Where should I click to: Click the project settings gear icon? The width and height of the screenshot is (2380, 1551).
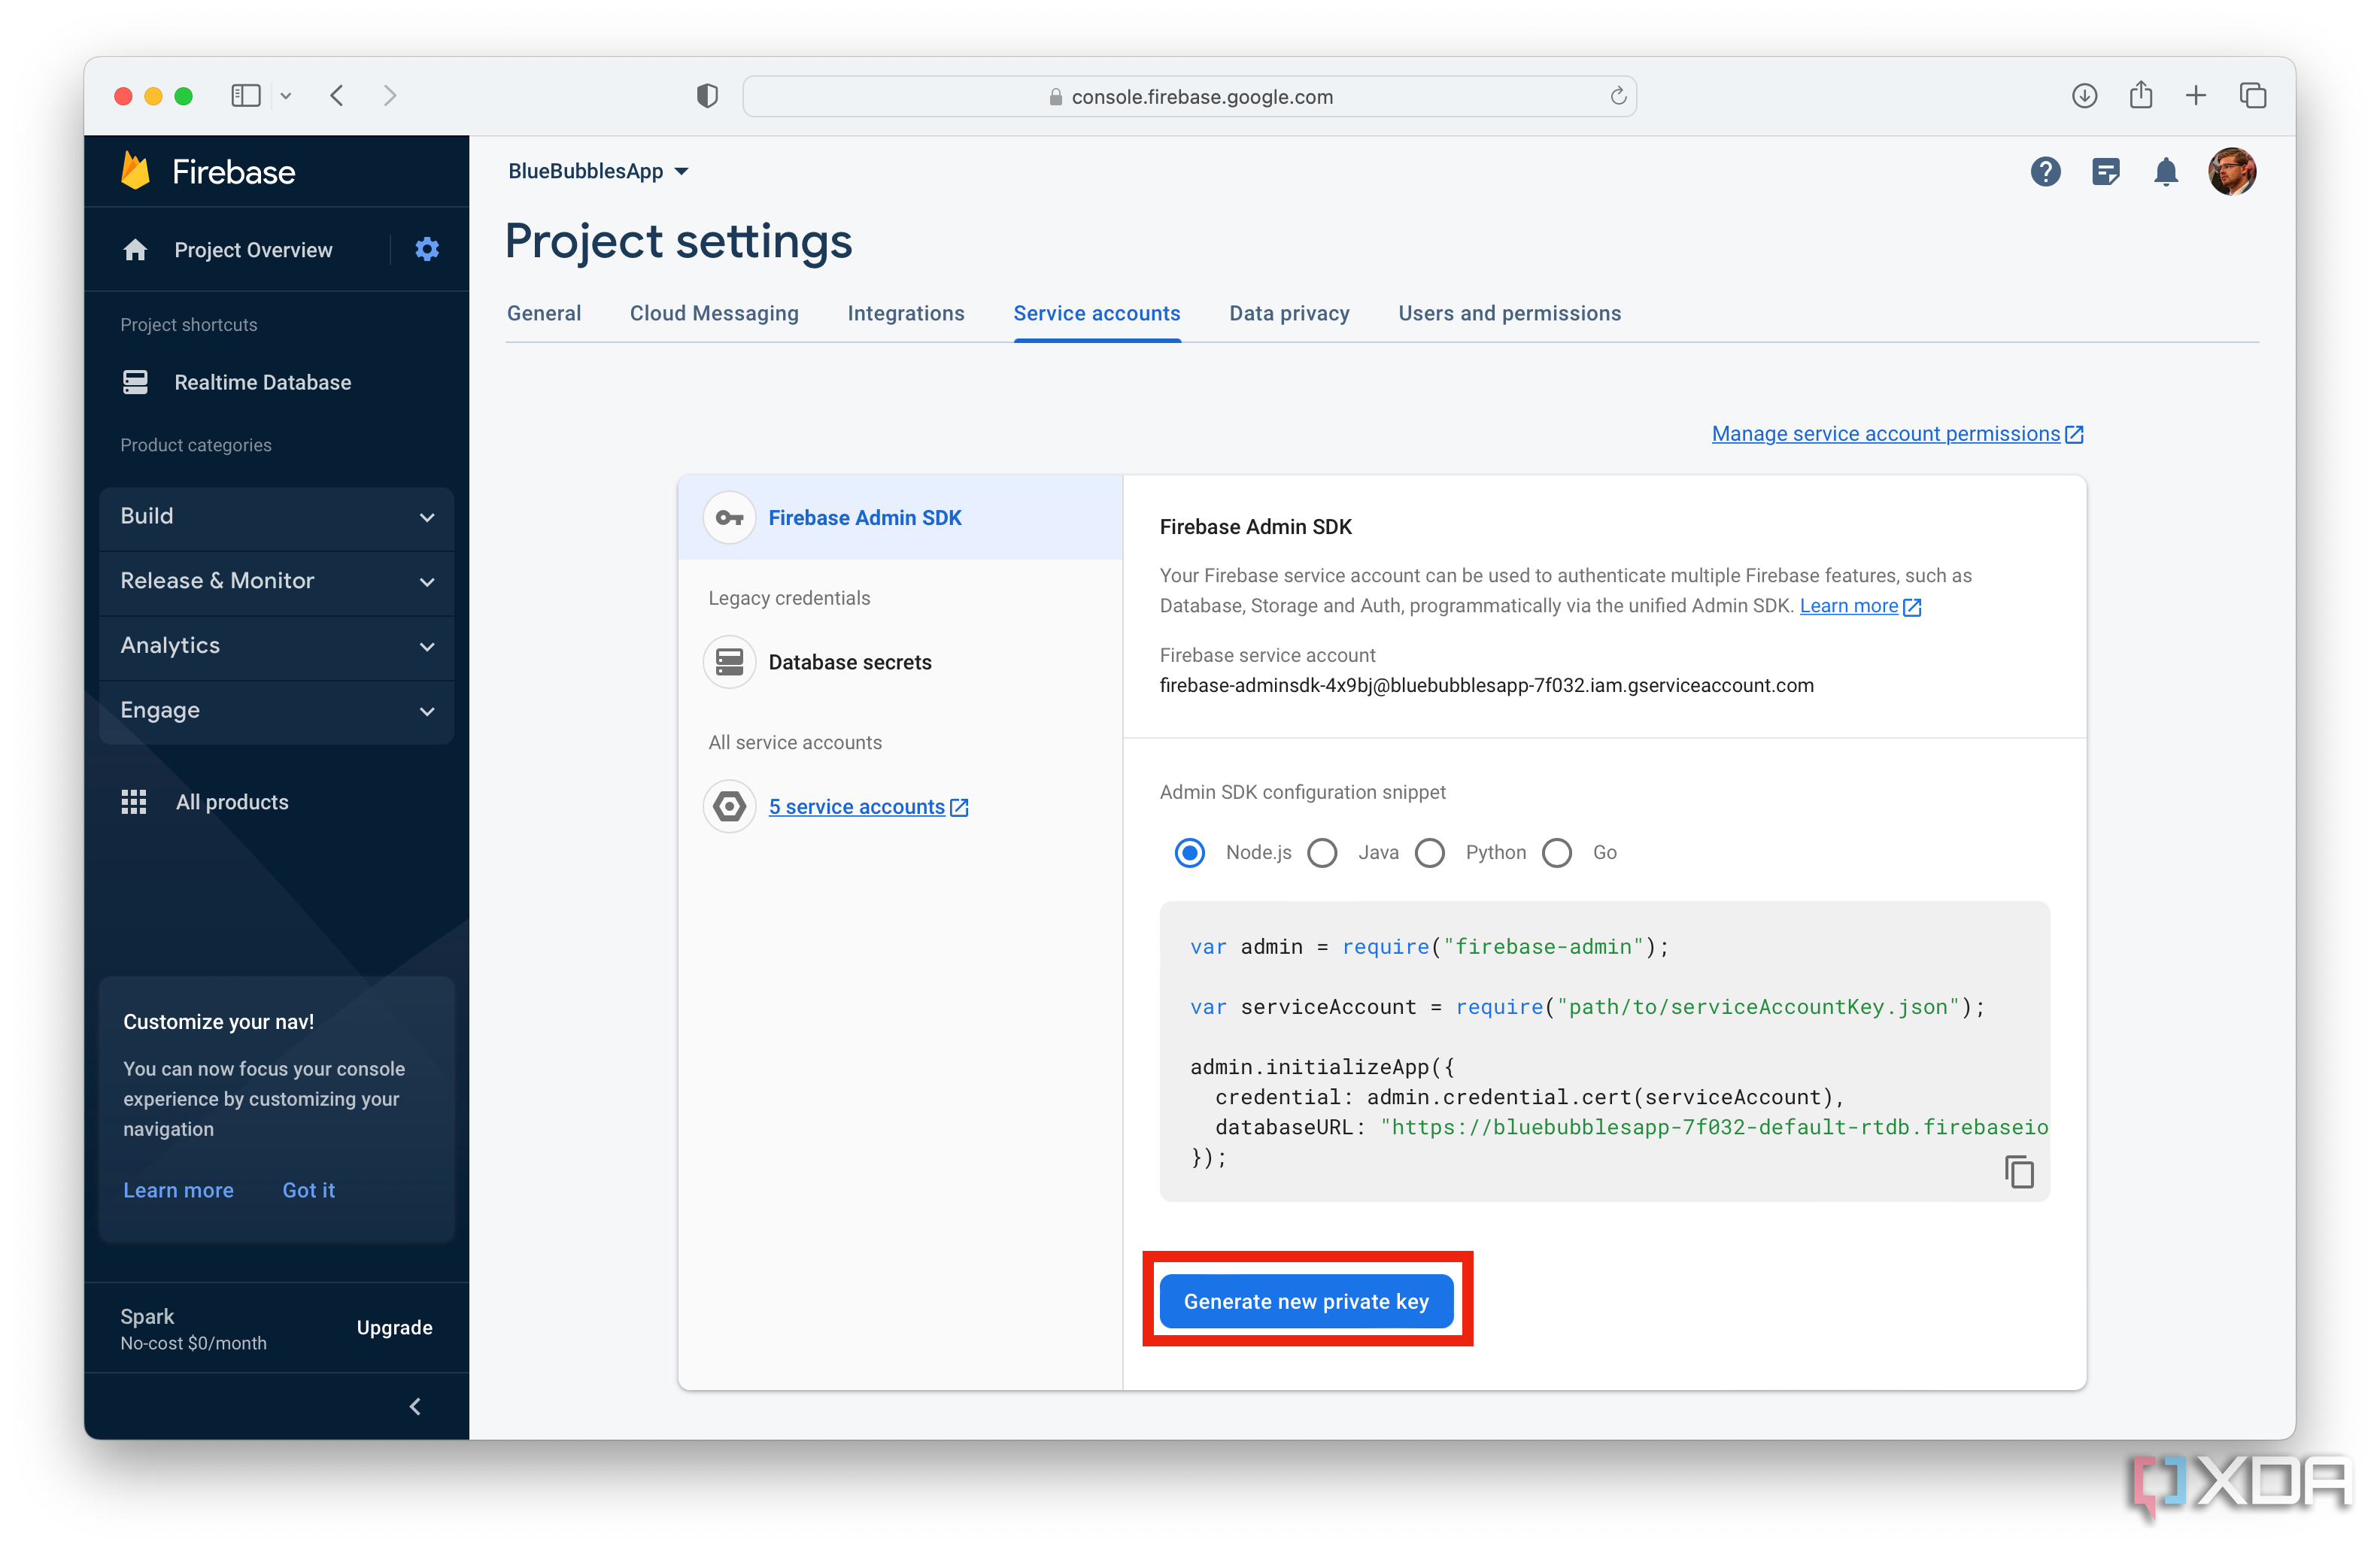(427, 249)
